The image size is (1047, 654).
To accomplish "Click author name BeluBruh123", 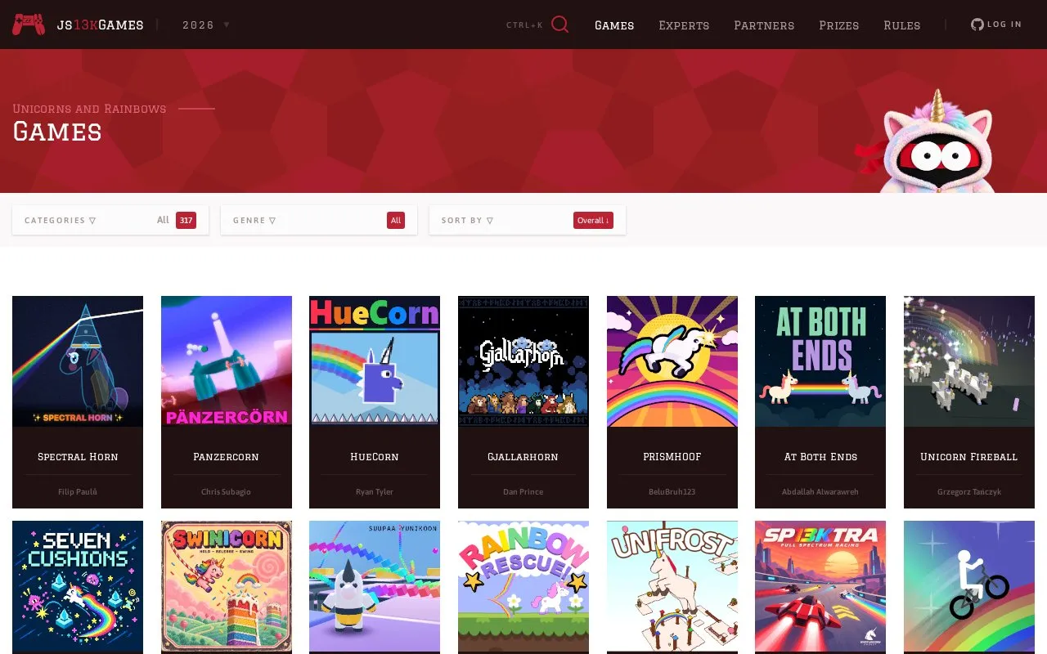I will click(672, 492).
